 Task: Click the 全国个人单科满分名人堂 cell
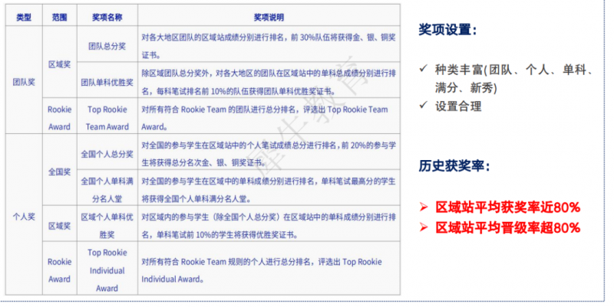tap(107, 190)
